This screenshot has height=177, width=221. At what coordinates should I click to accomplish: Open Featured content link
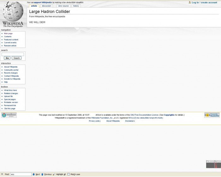11,40
